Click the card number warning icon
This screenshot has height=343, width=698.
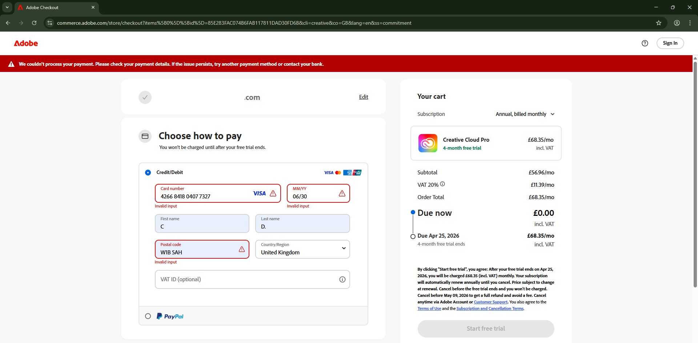[x=273, y=193]
